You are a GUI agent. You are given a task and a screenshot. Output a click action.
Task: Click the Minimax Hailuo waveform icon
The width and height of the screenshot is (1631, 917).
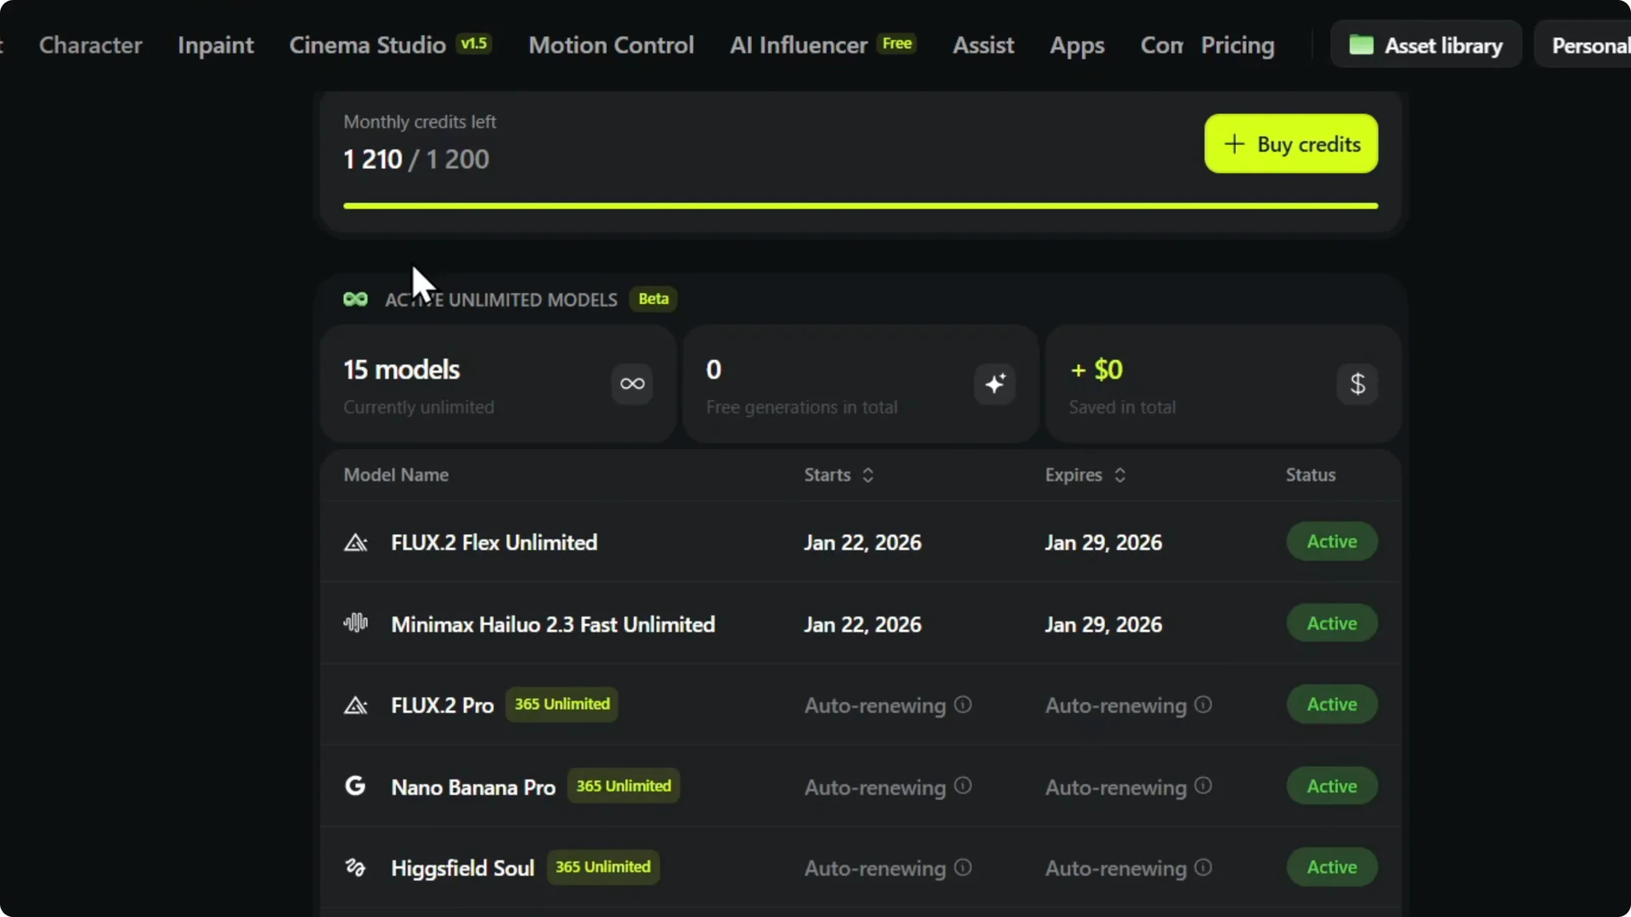tap(355, 623)
